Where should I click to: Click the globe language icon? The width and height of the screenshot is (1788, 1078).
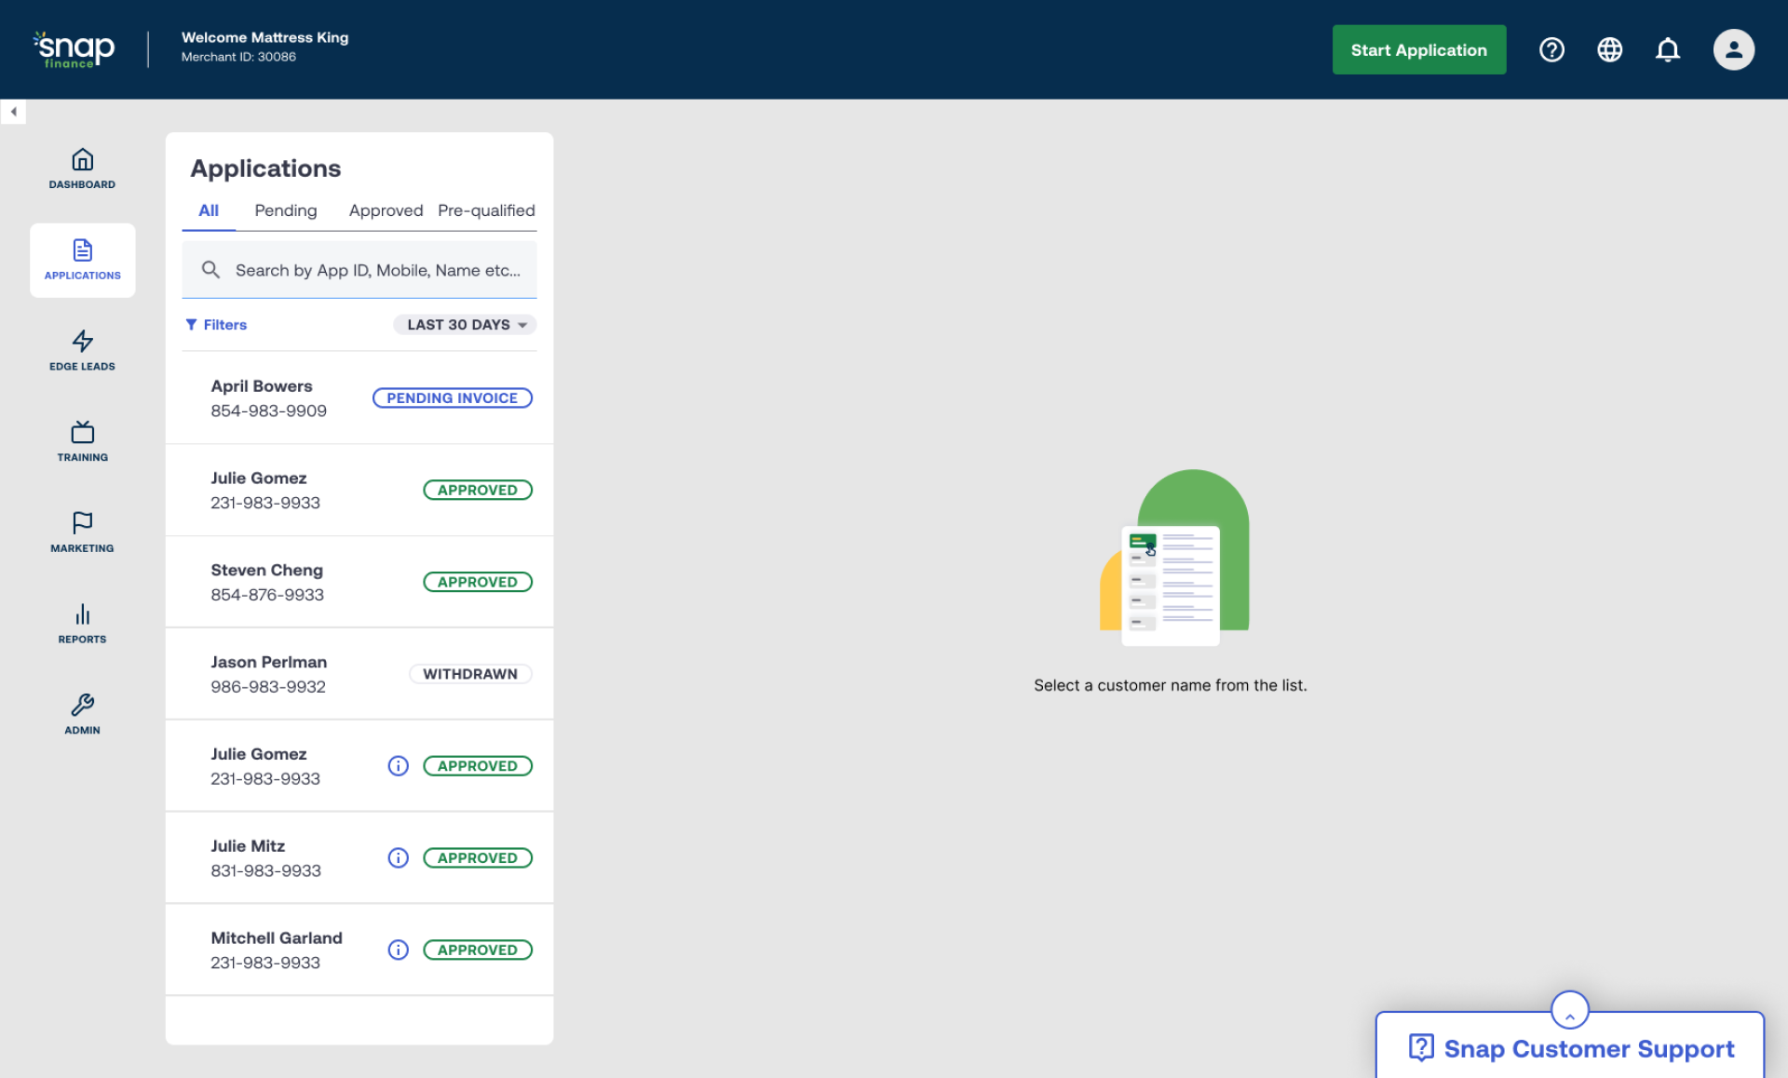[x=1610, y=49]
